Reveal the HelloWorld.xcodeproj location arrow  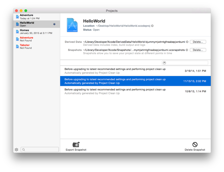(x=153, y=26)
